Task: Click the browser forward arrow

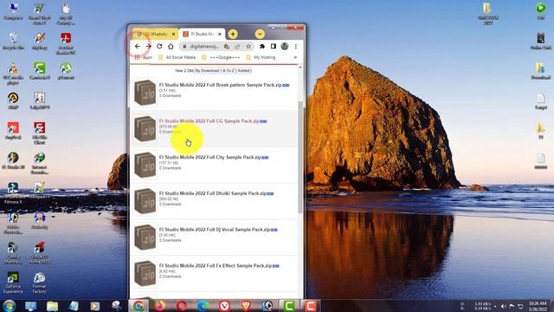Action: pyautogui.click(x=148, y=46)
